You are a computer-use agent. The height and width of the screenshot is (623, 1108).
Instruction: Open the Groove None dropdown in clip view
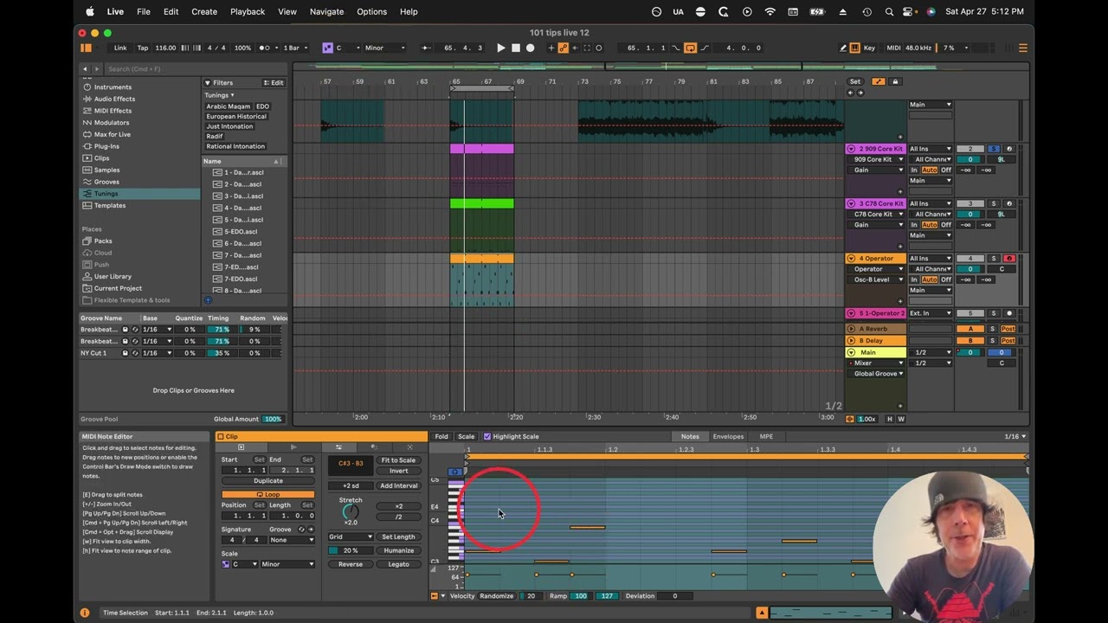coord(292,540)
